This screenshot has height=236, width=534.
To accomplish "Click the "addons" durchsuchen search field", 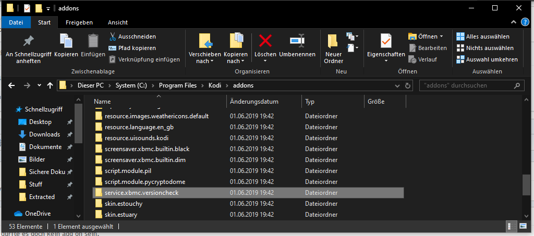I will (471, 85).
